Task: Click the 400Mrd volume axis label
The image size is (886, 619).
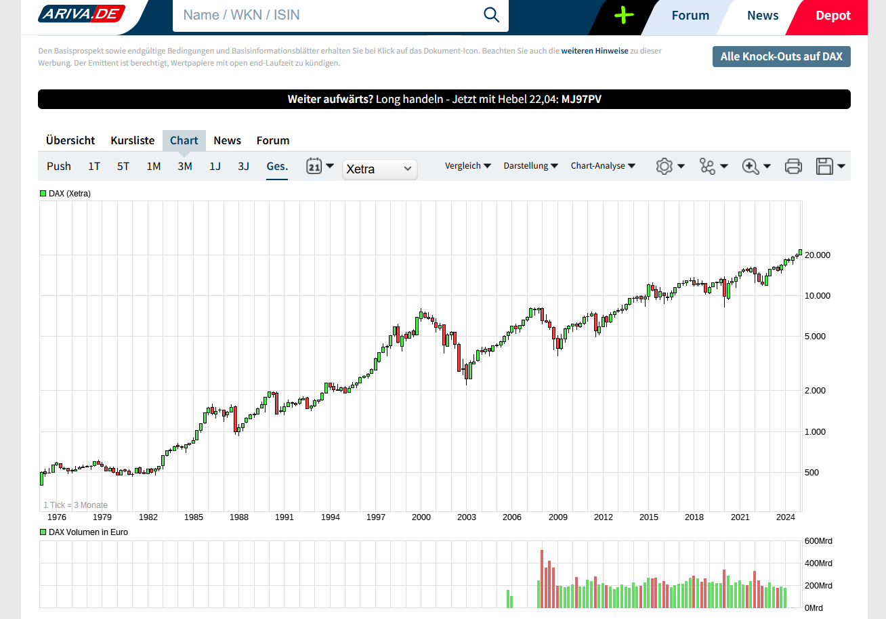Action: pyautogui.click(x=818, y=563)
